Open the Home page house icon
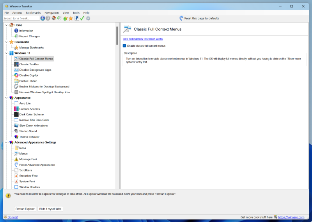This screenshot has height=222, width=312. coord(54,18)
